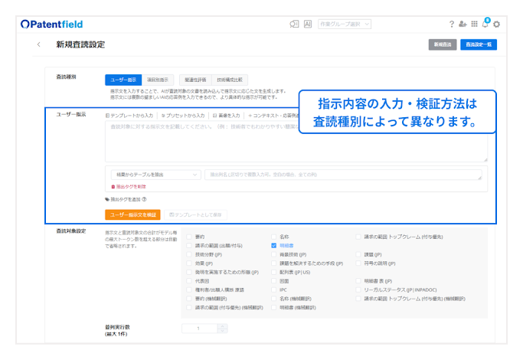Click the help question mark icon
Image resolution: width=523 pixels, height=360 pixels.
452,25
